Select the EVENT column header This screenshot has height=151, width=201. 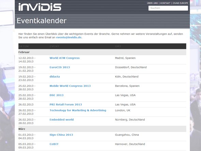tap(54, 46)
